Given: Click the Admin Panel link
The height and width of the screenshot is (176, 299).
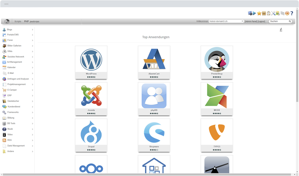Looking at the screenshot, I should point(251,22).
